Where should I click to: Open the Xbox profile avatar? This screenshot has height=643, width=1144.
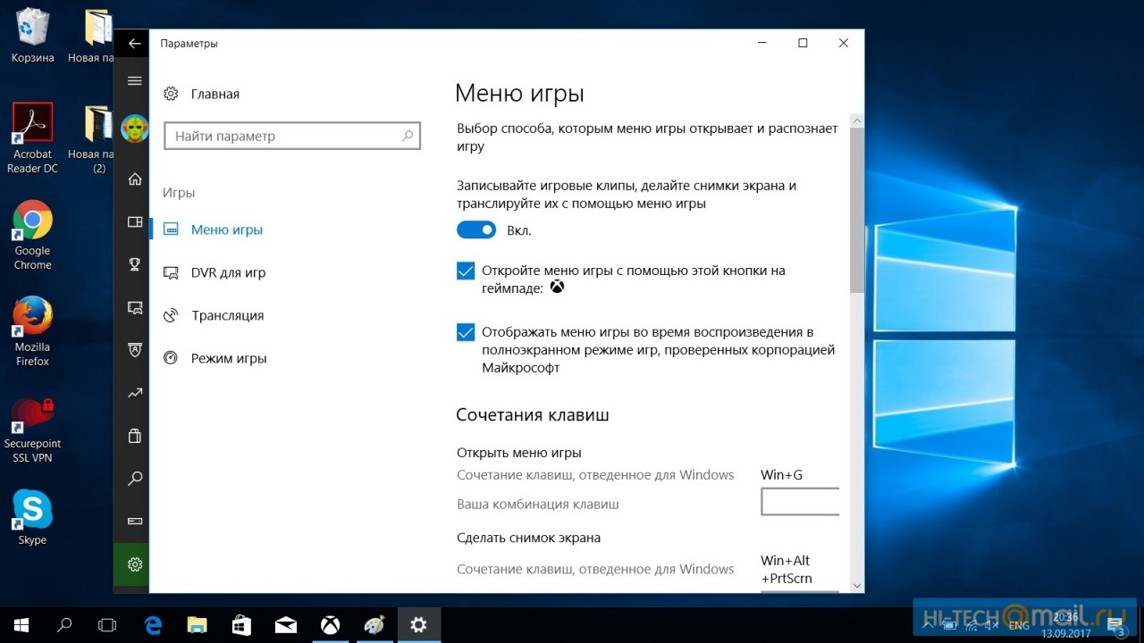coord(135,128)
